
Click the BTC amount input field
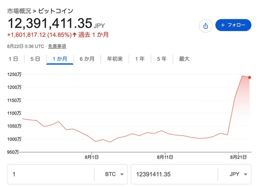tap(51, 174)
